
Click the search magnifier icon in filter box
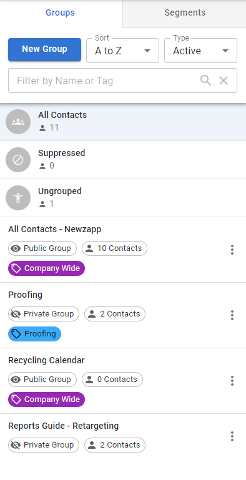[x=205, y=81]
